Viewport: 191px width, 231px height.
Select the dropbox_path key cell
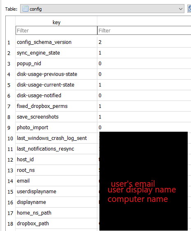pyautogui.click(x=56, y=224)
